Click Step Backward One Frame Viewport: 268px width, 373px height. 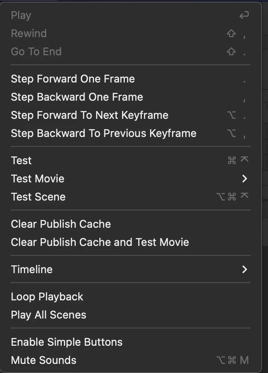tap(77, 97)
